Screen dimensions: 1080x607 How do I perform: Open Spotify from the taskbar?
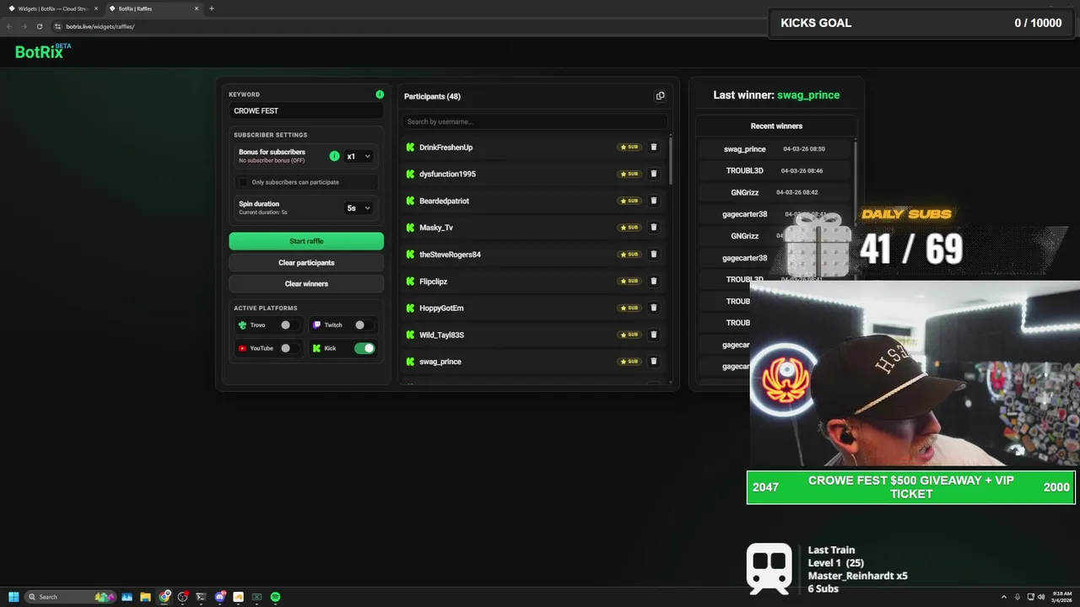(275, 597)
